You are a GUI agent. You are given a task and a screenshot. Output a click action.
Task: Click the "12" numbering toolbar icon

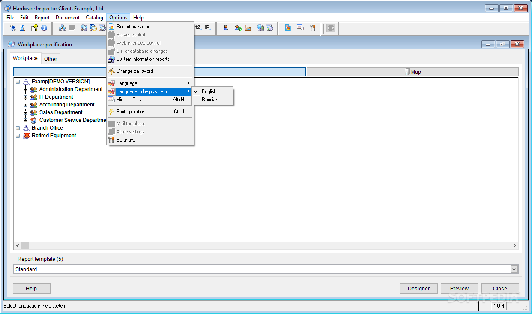click(x=198, y=28)
